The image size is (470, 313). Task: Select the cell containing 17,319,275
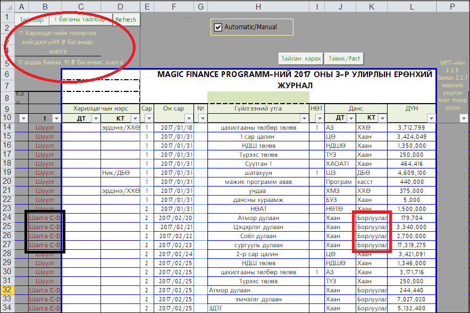point(412,245)
